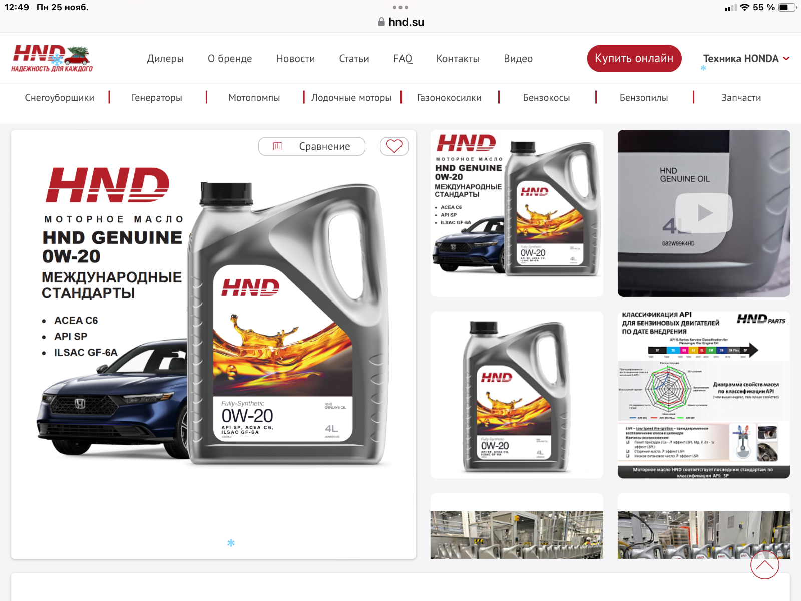This screenshot has width=801, height=601.
Task: Open the FAQ page
Action: coord(403,59)
